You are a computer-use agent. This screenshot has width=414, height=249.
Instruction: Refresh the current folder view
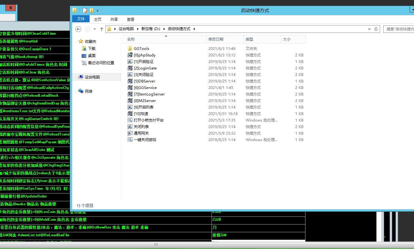[x=376, y=29]
